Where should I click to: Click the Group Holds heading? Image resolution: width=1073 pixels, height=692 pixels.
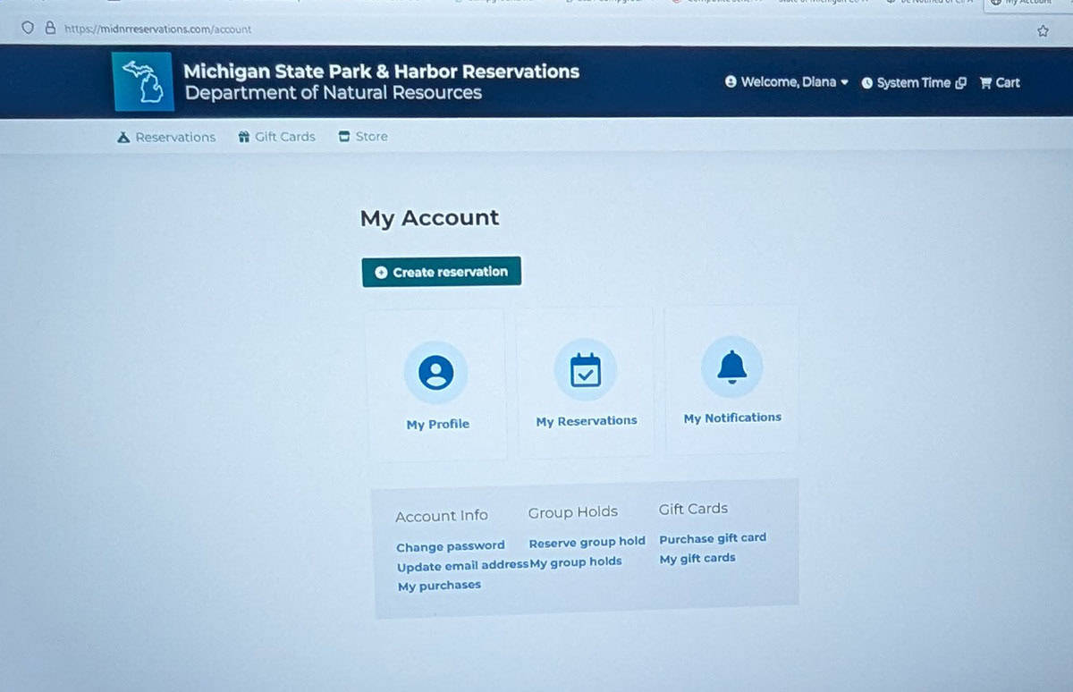click(573, 512)
